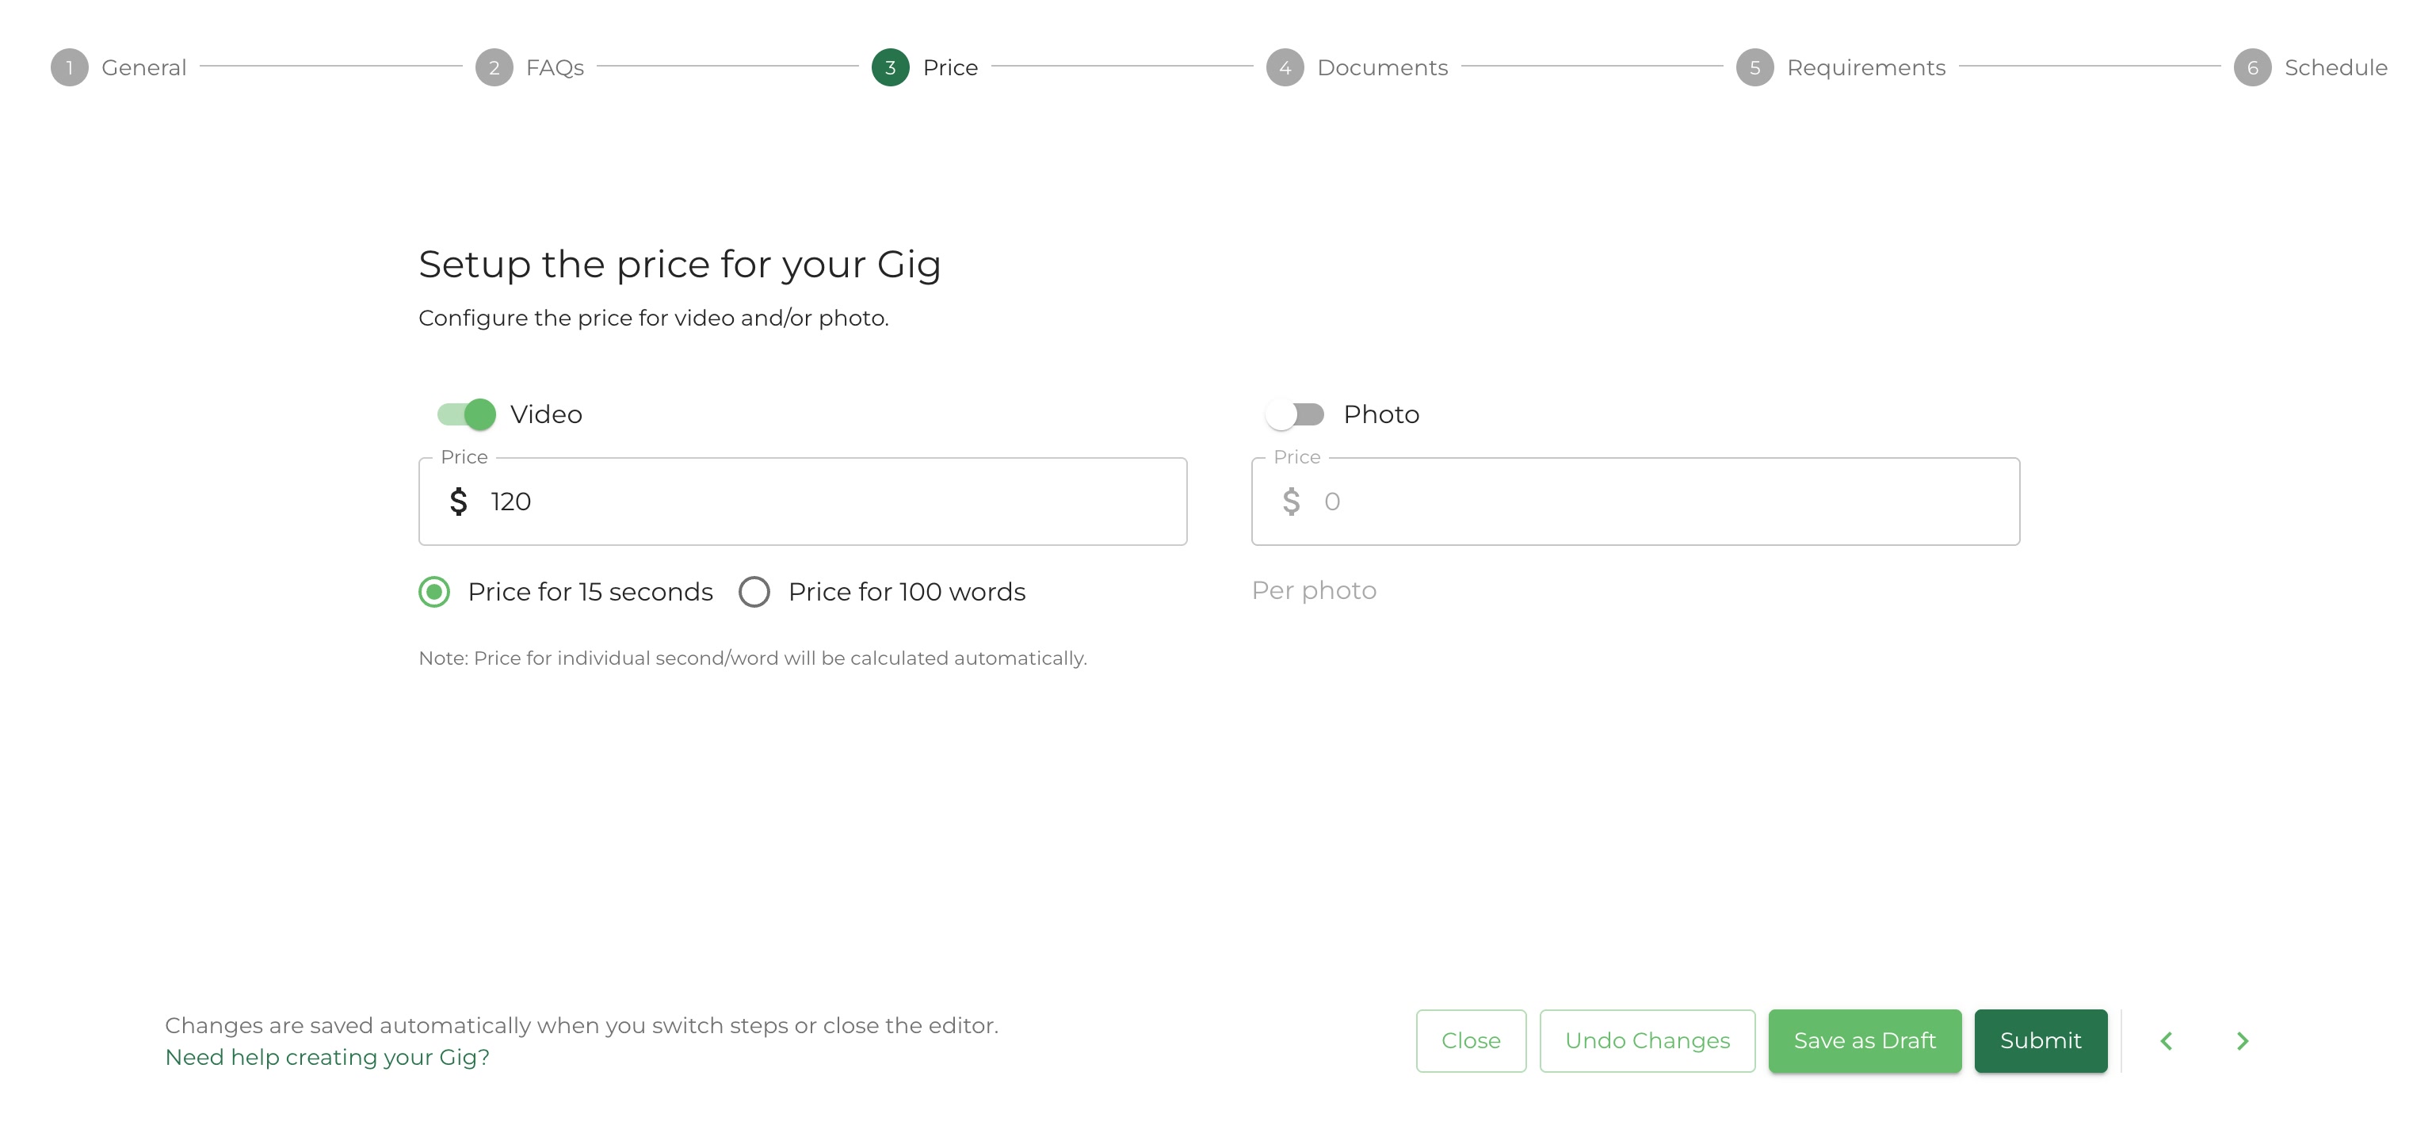
Task: Click the Video toggle label text
Action: pos(546,414)
